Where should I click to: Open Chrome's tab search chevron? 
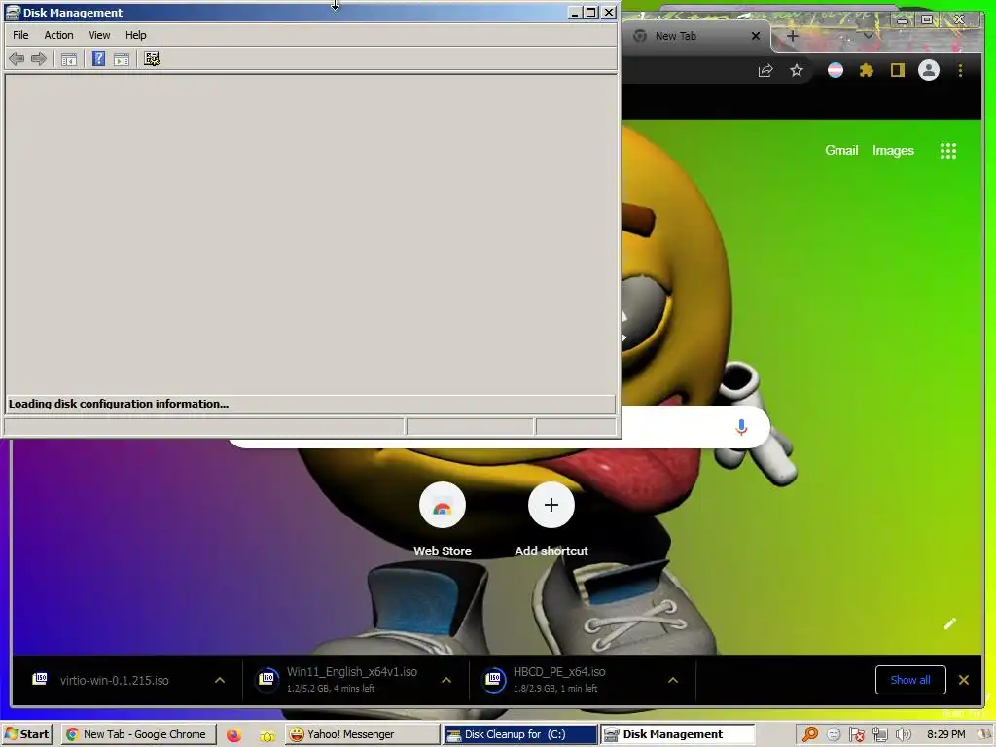[868, 36]
